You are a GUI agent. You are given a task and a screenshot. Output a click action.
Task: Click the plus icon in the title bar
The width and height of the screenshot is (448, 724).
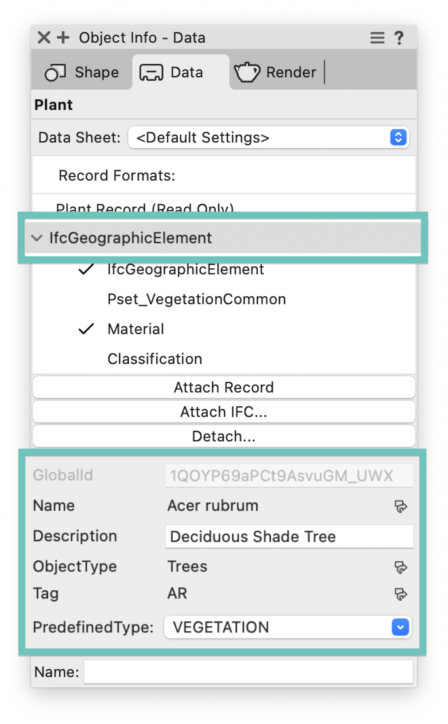click(x=63, y=37)
